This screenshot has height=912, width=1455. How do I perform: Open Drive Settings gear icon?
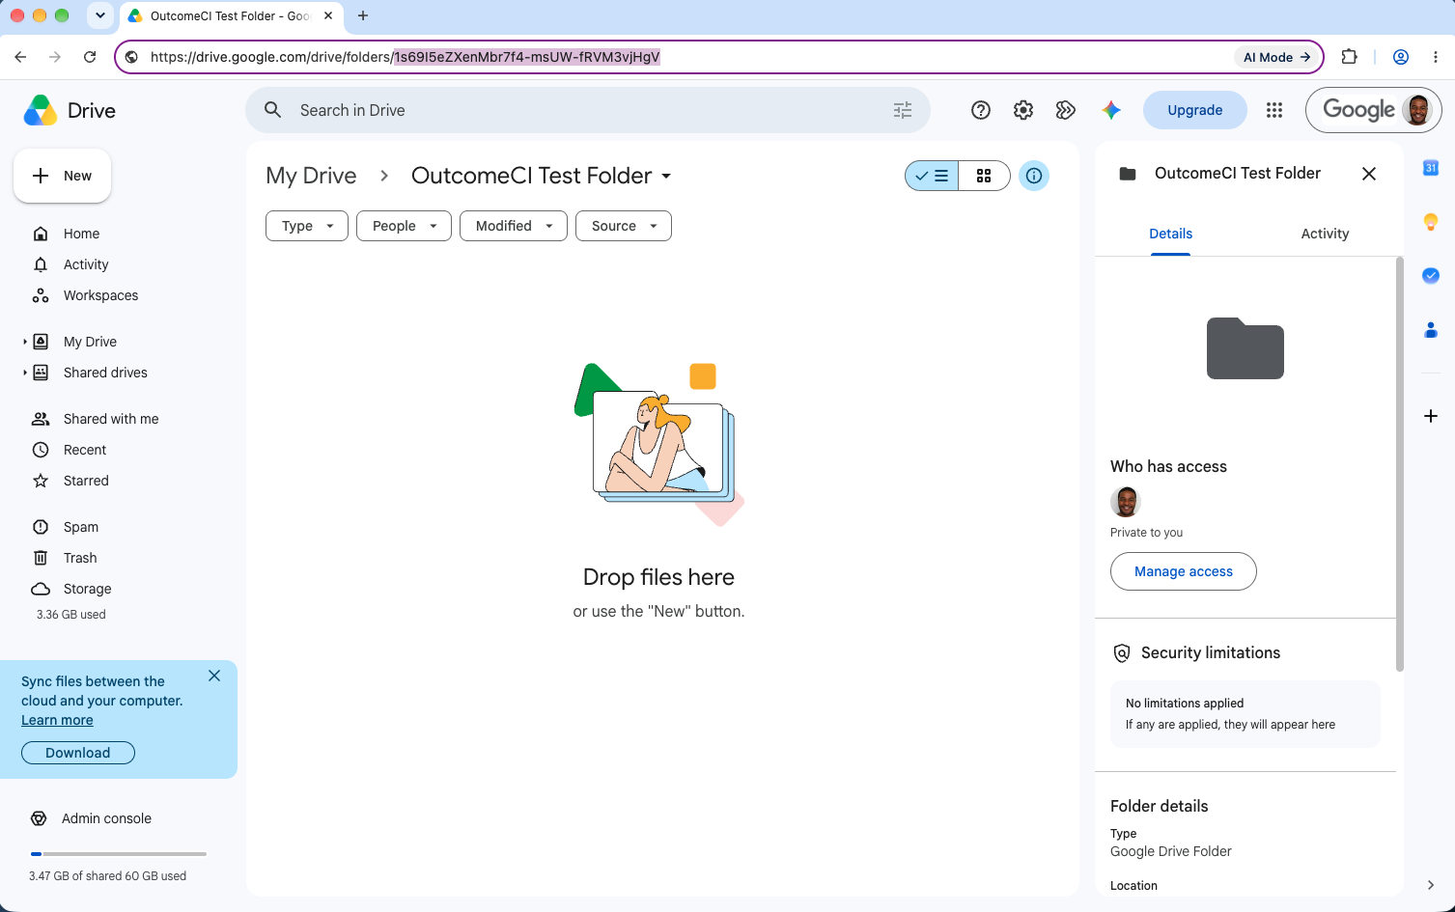1023,110
